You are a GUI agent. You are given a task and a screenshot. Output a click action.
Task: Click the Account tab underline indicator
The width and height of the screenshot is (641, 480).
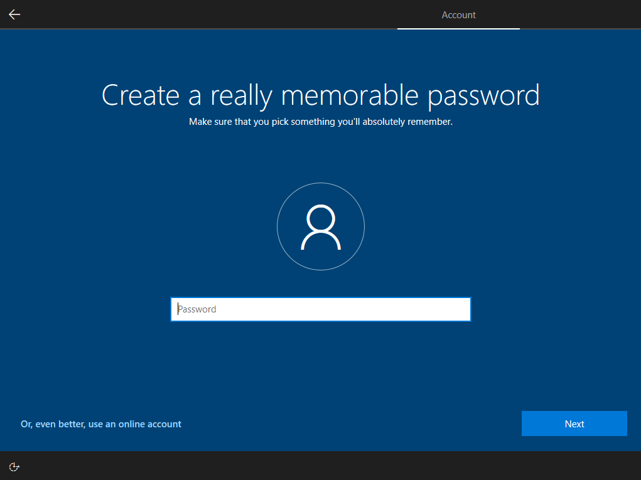[458, 28]
